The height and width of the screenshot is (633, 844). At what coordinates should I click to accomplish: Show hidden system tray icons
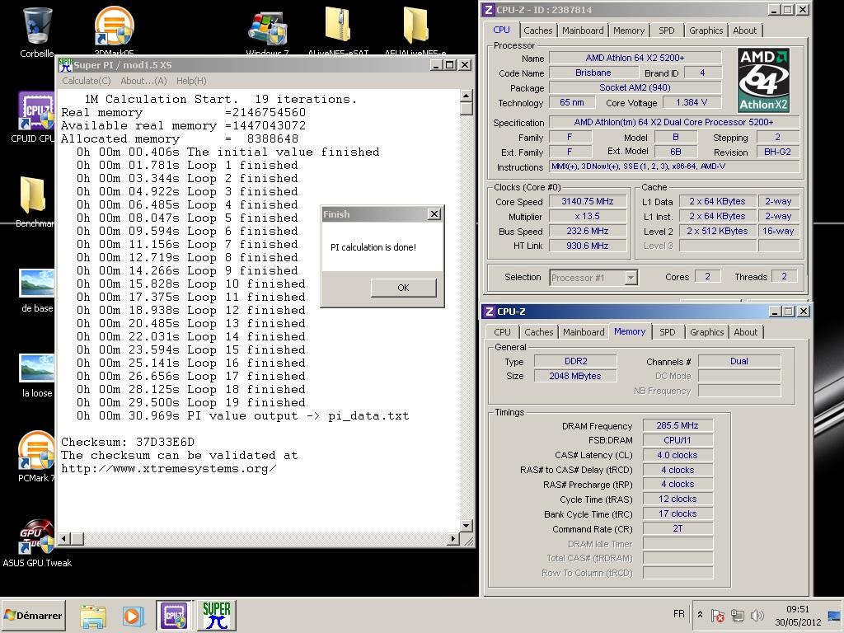700,614
